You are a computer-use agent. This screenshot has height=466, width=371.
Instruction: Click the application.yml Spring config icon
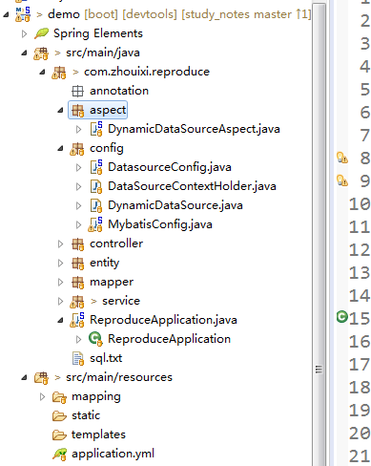[x=59, y=455]
